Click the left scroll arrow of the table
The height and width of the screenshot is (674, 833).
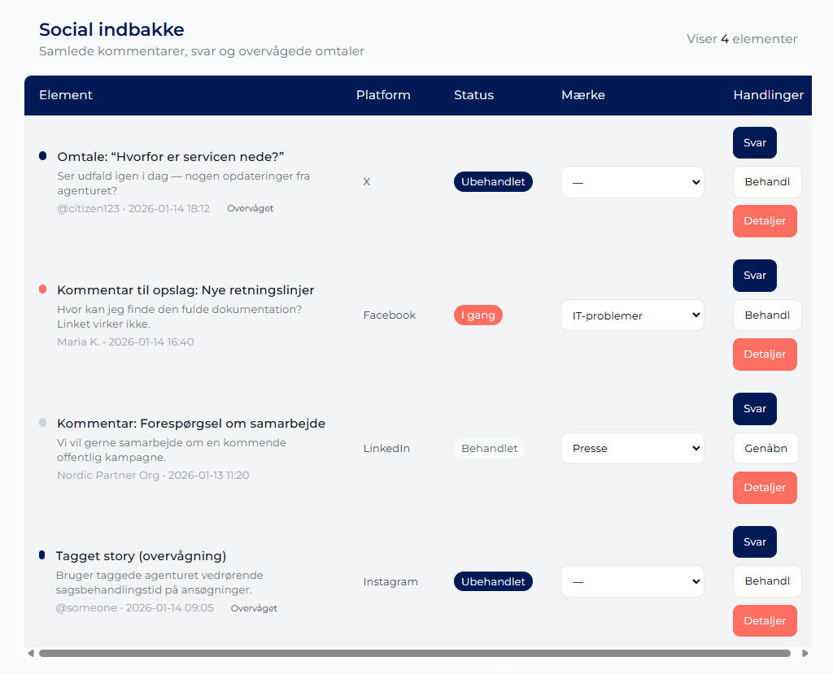pyautogui.click(x=31, y=653)
